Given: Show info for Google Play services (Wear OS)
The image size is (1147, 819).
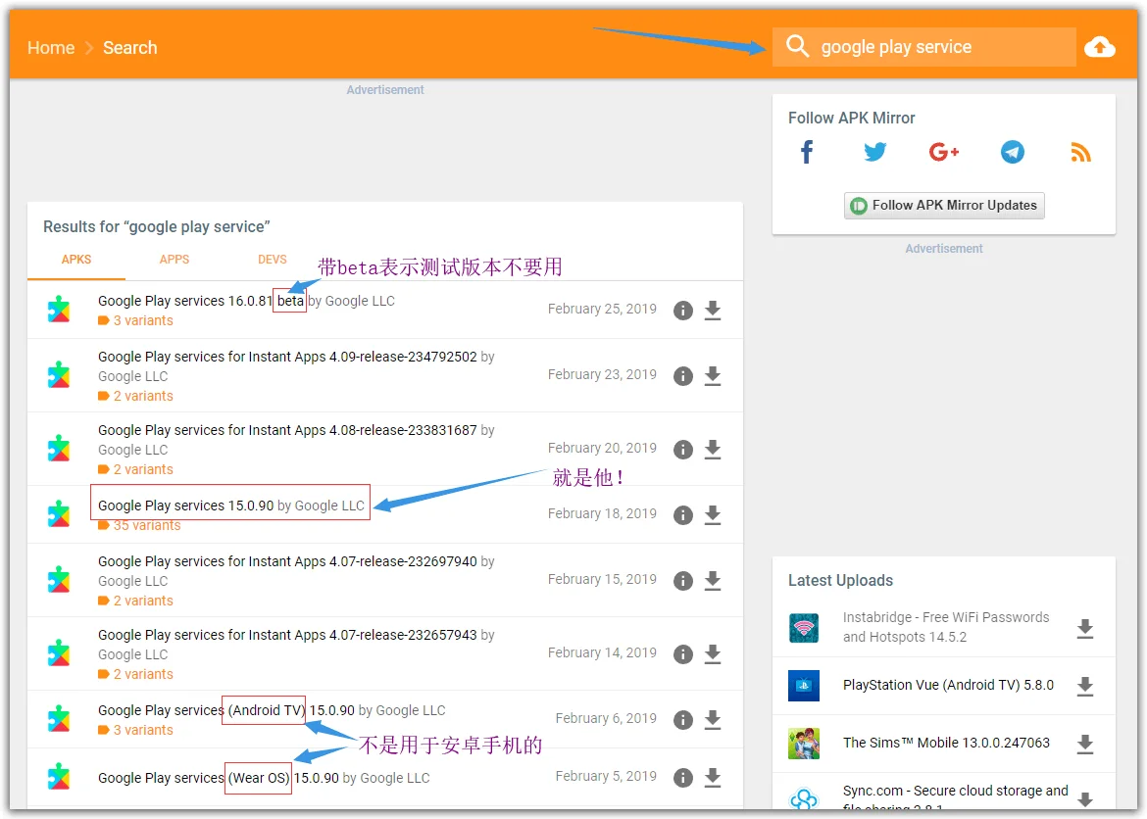Looking at the screenshot, I should tap(682, 777).
